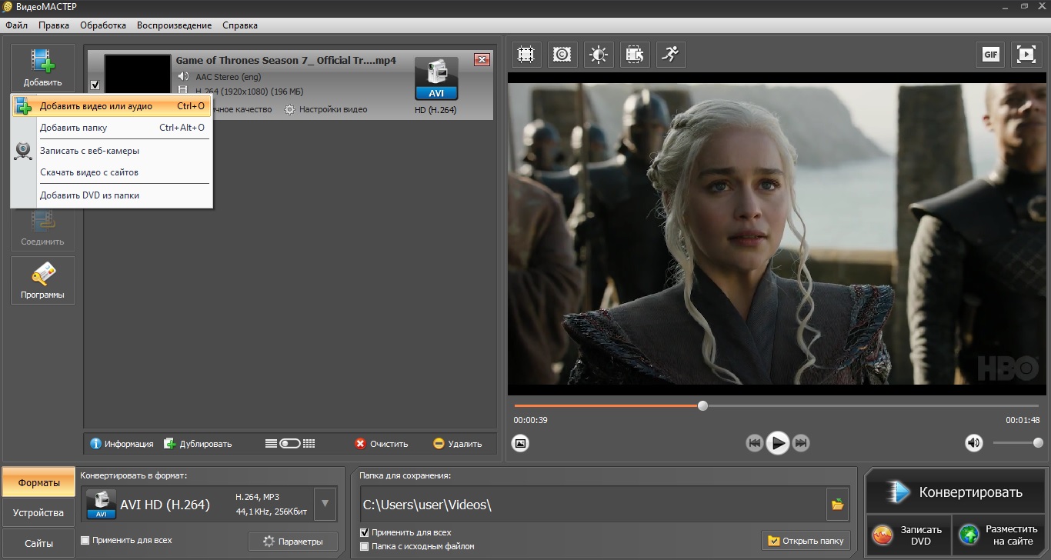Open the Добавить dropdown button
Viewport: 1051px width, 560px height.
43,67
